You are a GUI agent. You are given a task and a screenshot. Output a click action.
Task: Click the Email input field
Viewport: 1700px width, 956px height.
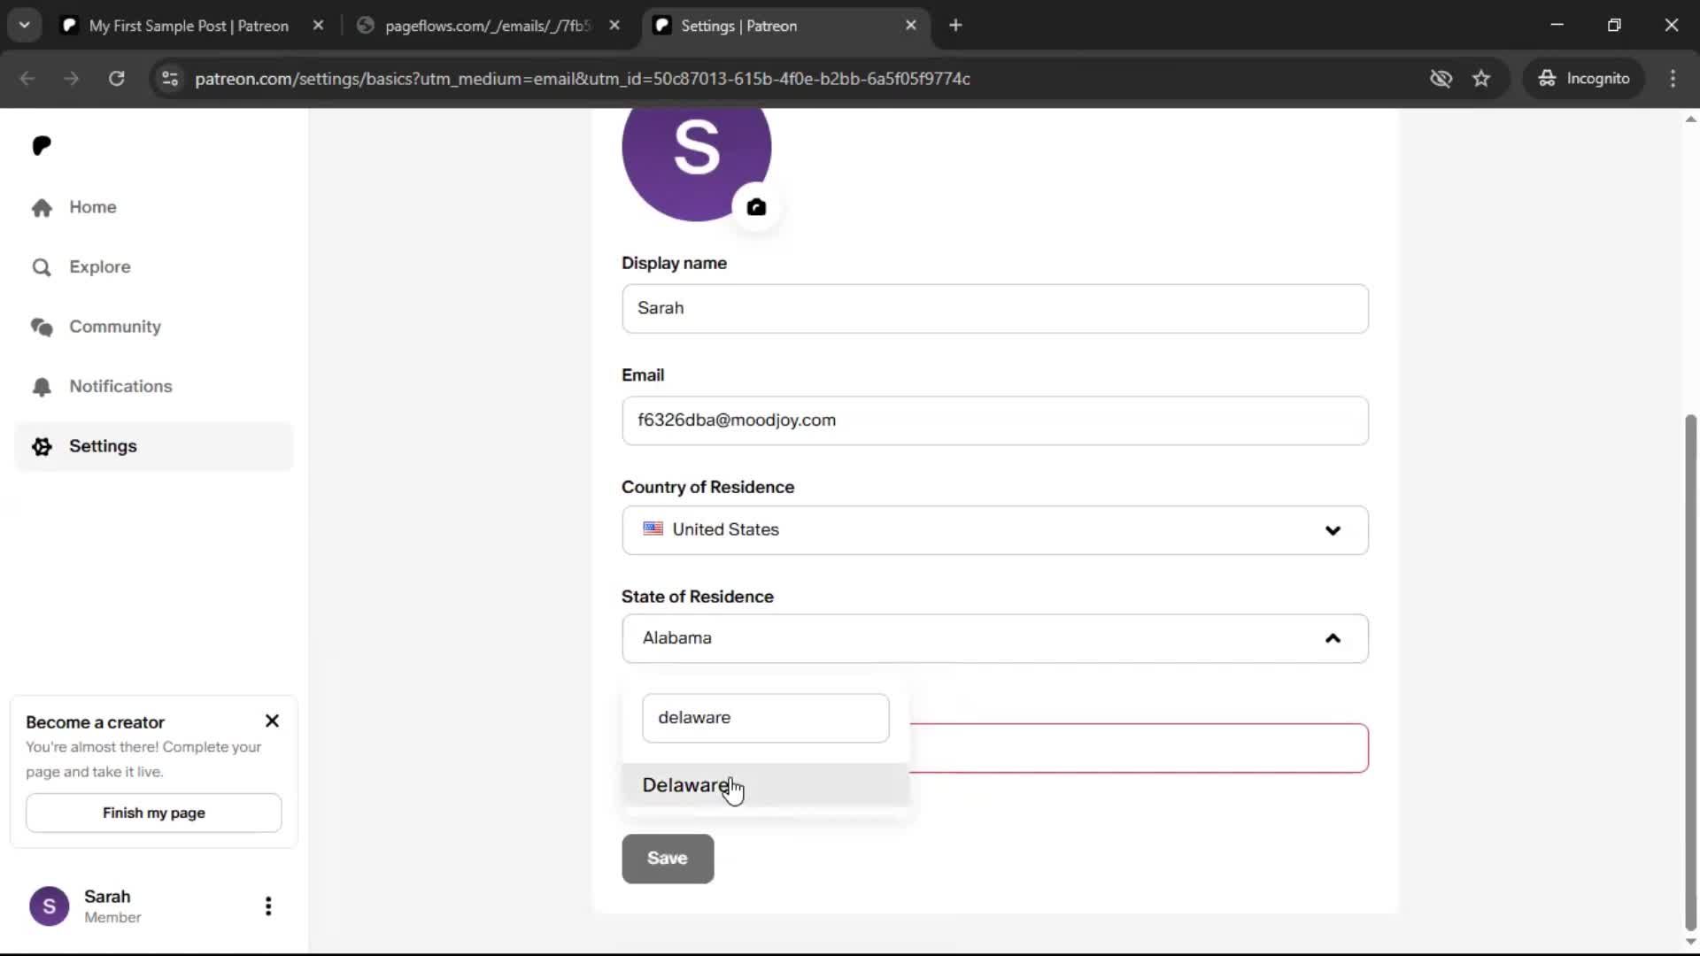point(994,420)
